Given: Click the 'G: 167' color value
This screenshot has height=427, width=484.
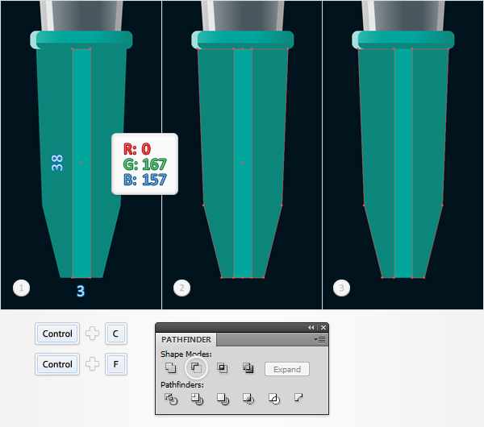Looking at the screenshot, I should 144,164.
